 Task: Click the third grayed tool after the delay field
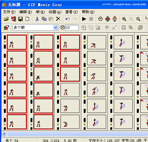point(98,28)
